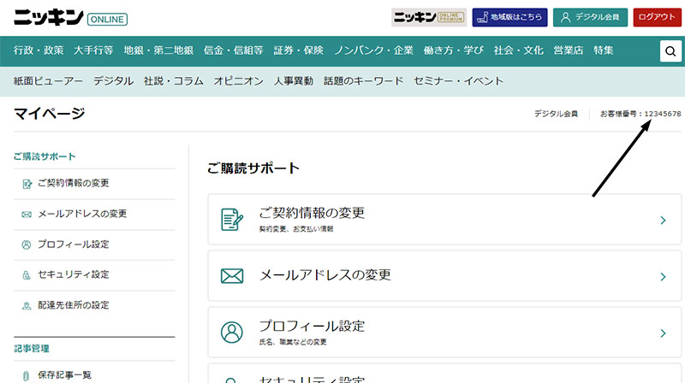Viewport: 685px width, 383px height.
Task: Click the profile icon beside プロフィール設定 in sidebar
Action: 27,245
